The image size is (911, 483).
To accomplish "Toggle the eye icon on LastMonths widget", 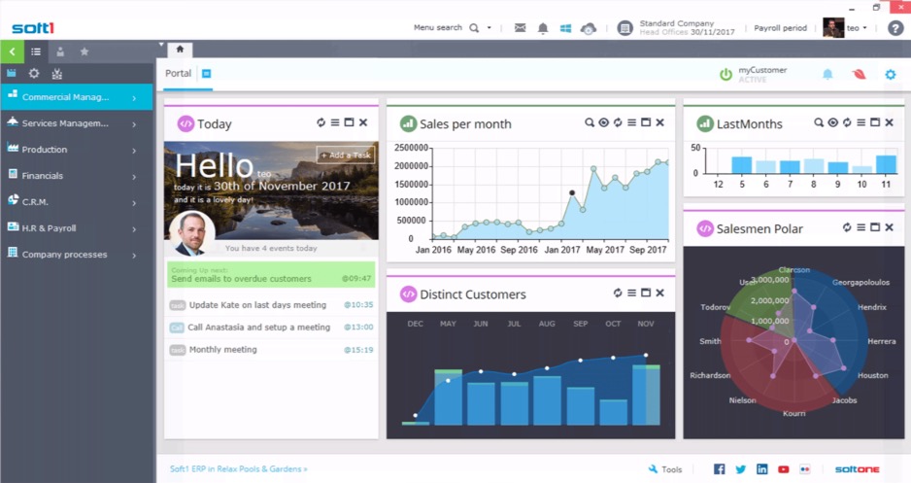I will [x=832, y=122].
